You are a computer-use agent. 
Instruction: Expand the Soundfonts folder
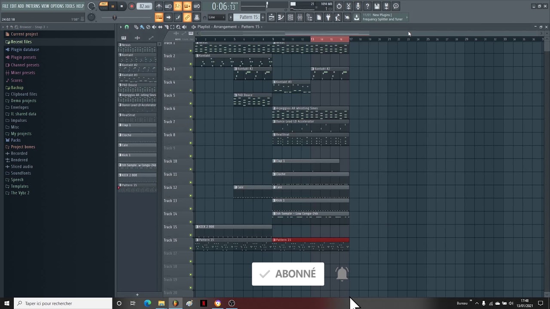pyautogui.click(x=21, y=173)
